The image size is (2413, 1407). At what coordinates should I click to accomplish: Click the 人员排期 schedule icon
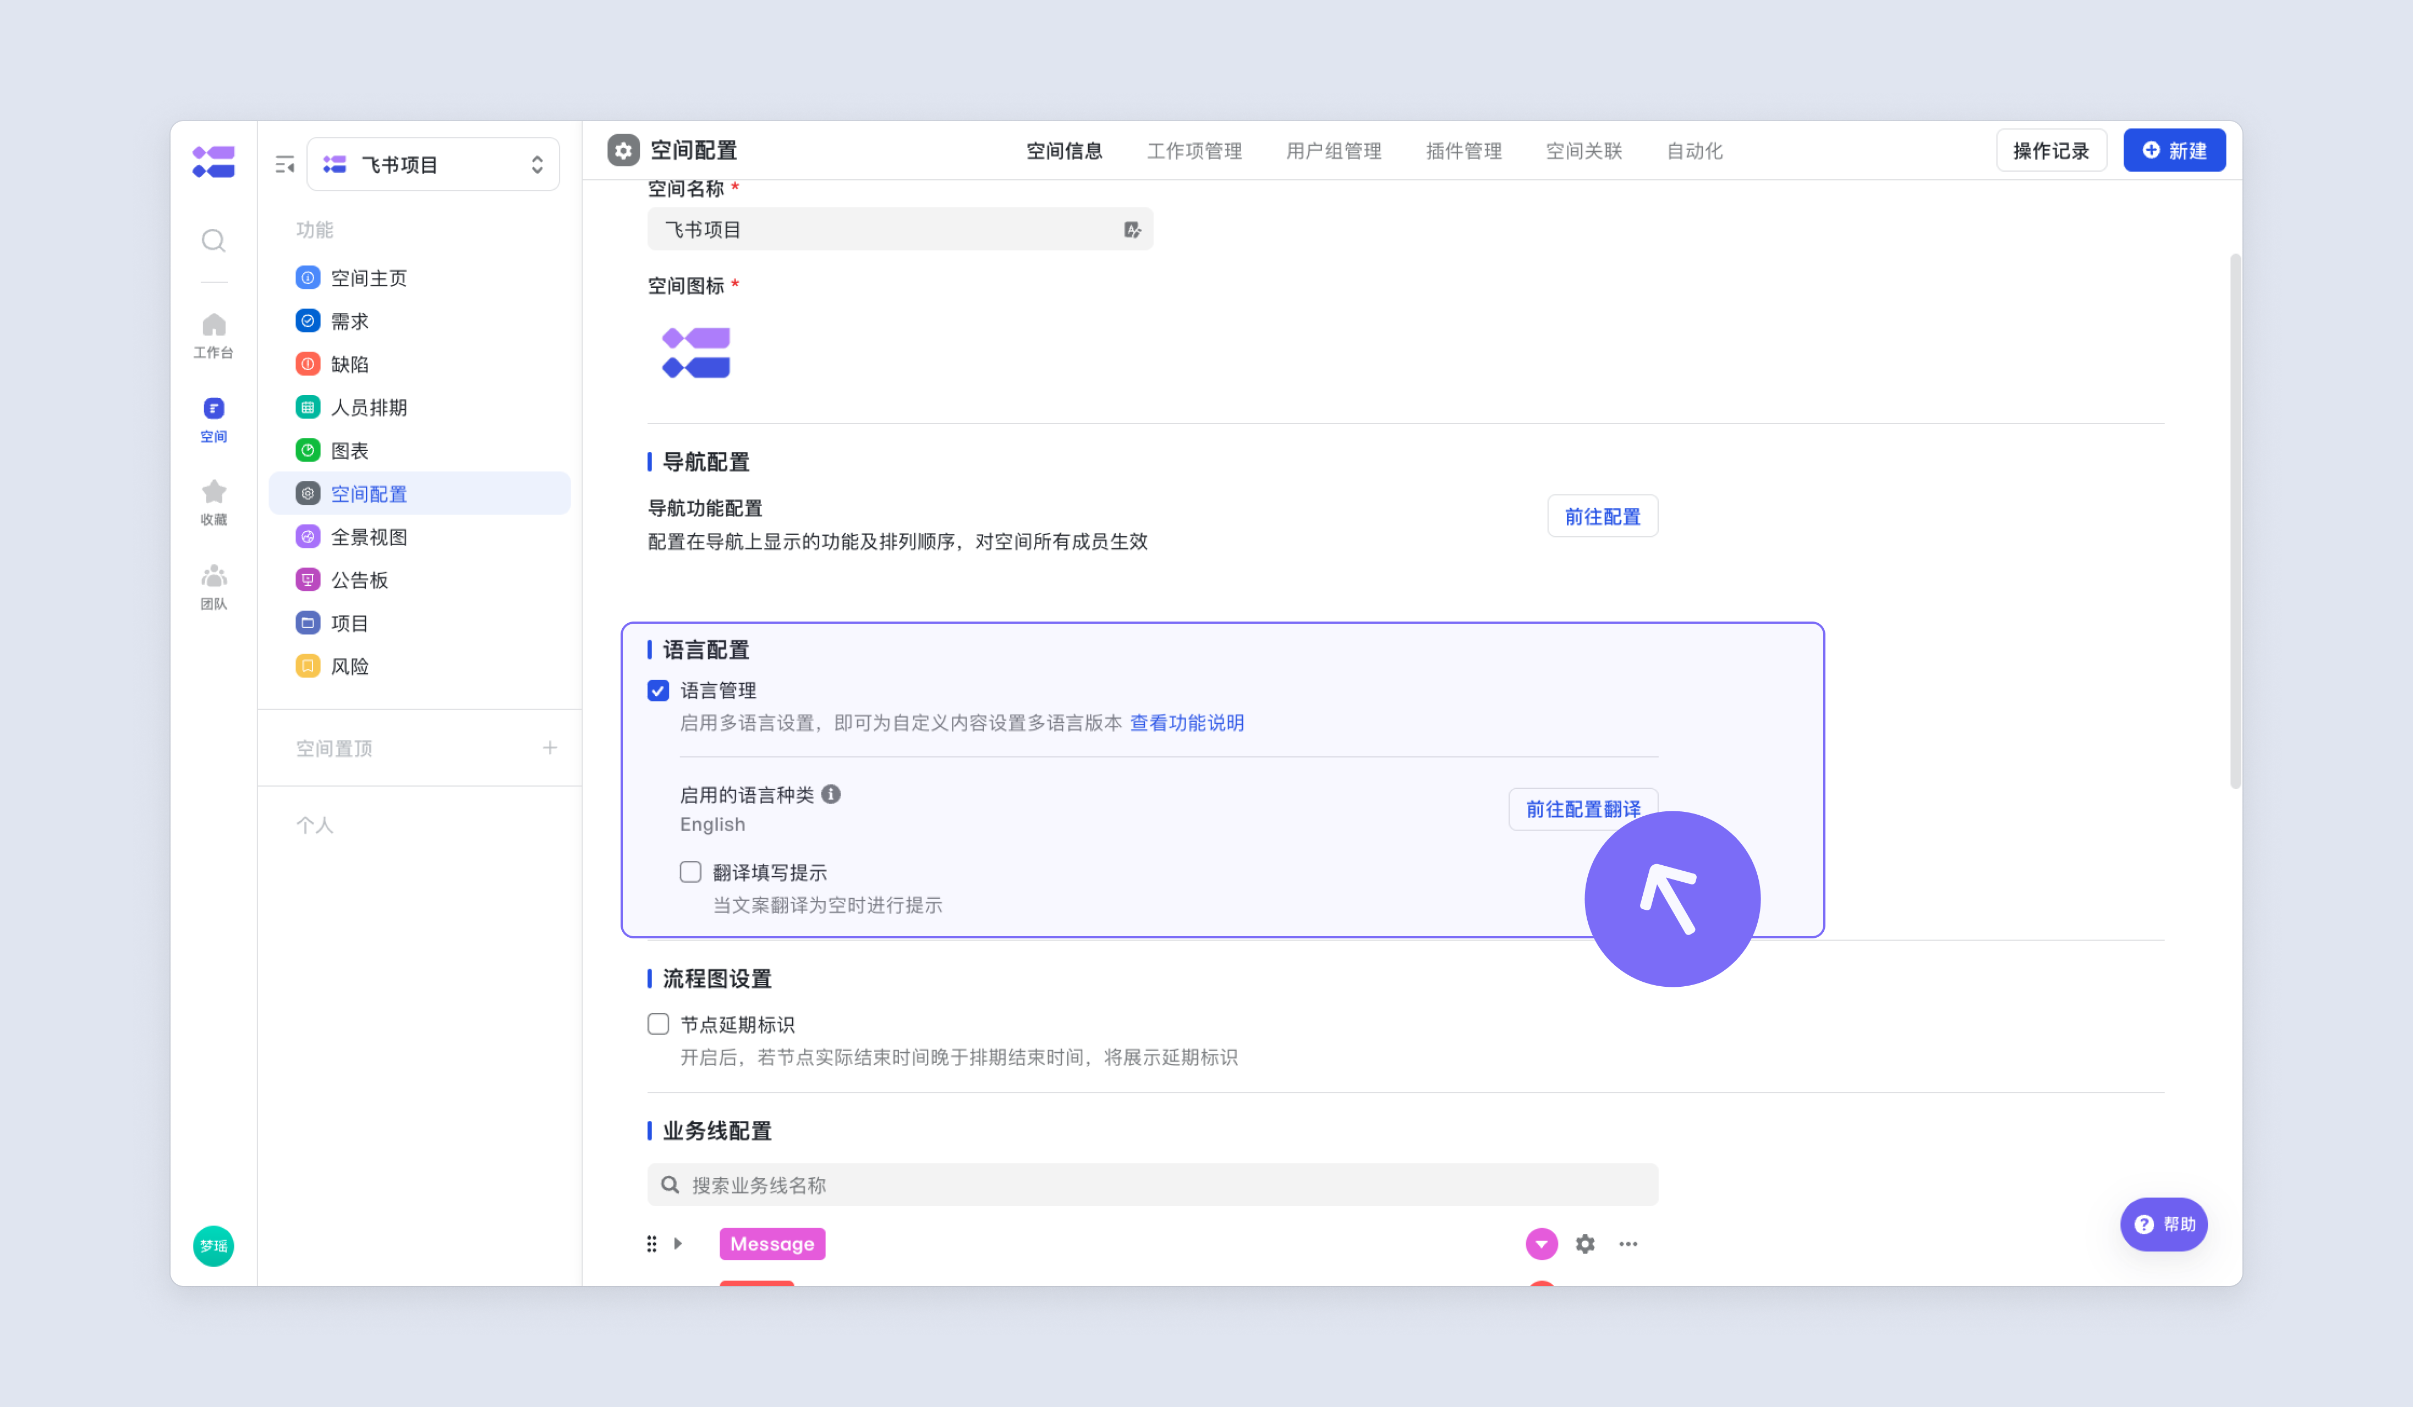tap(308, 407)
